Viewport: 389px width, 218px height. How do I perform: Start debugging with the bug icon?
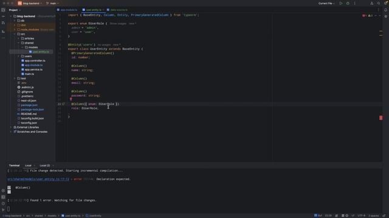click(348, 4)
